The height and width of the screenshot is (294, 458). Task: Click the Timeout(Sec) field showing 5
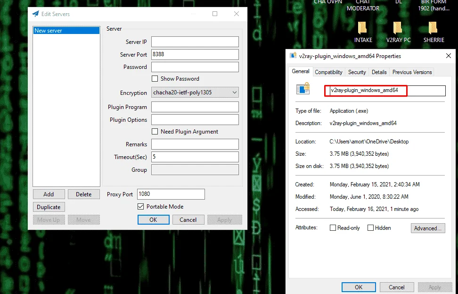(x=195, y=157)
